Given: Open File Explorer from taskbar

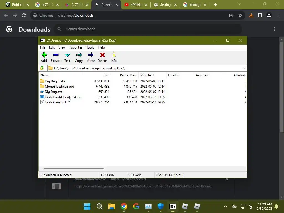Looking at the screenshot, I should click(x=112, y=206).
